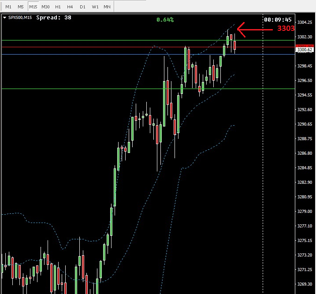Click the 3302.30 price scale label

click(305, 37)
